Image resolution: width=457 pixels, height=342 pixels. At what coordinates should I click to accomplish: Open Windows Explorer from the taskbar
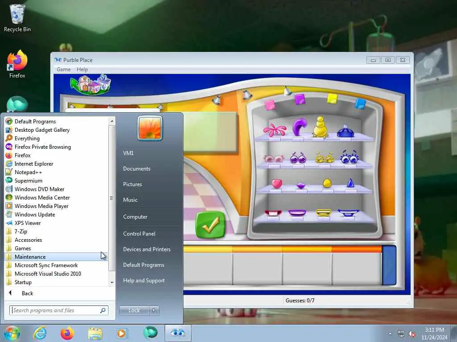(x=95, y=333)
